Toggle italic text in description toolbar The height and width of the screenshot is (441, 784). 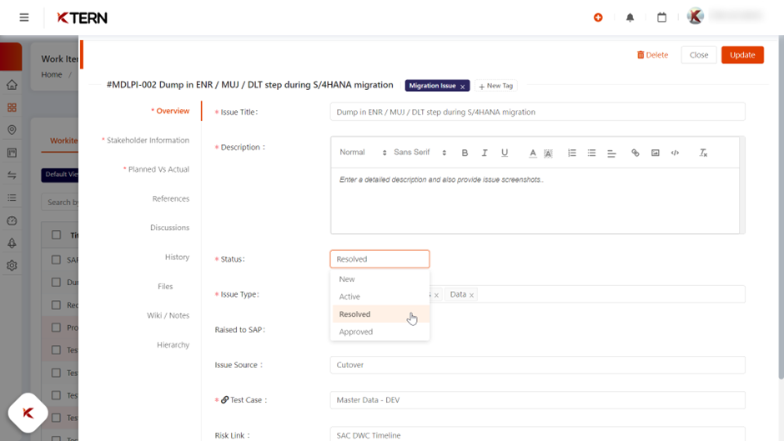tap(485, 153)
